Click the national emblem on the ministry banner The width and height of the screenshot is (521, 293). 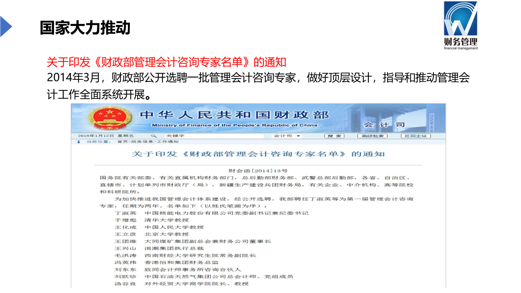point(109,118)
